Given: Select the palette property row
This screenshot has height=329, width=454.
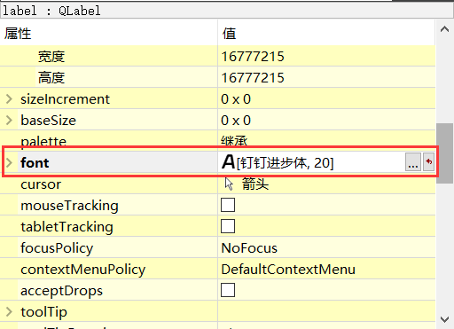Looking at the screenshot, I should click(x=217, y=141).
